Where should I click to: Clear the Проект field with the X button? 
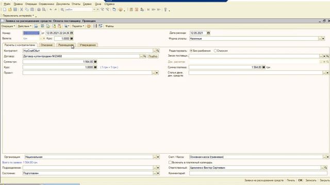point(157,73)
